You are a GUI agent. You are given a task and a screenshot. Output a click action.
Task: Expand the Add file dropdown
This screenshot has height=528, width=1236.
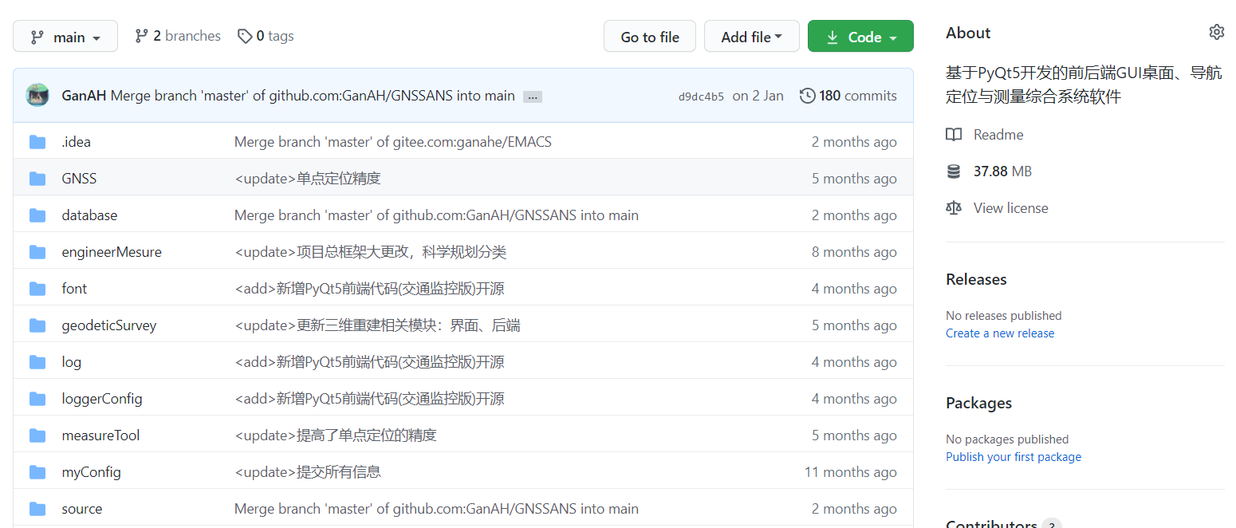point(751,37)
